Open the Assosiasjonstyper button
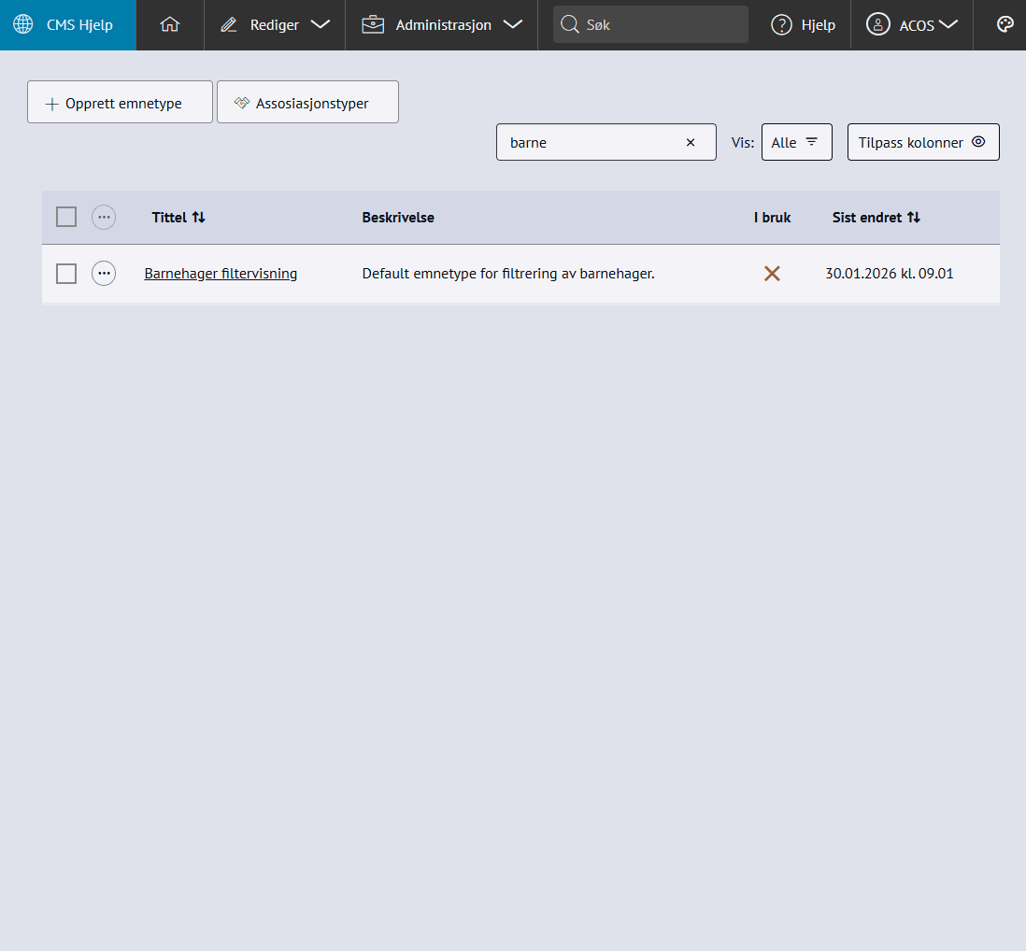Image resolution: width=1026 pixels, height=951 pixels. (307, 103)
